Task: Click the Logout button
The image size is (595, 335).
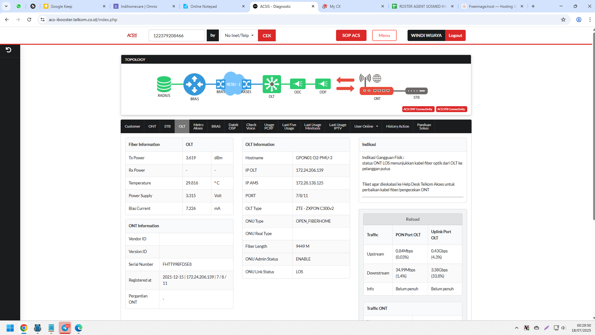Action: point(455,35)
